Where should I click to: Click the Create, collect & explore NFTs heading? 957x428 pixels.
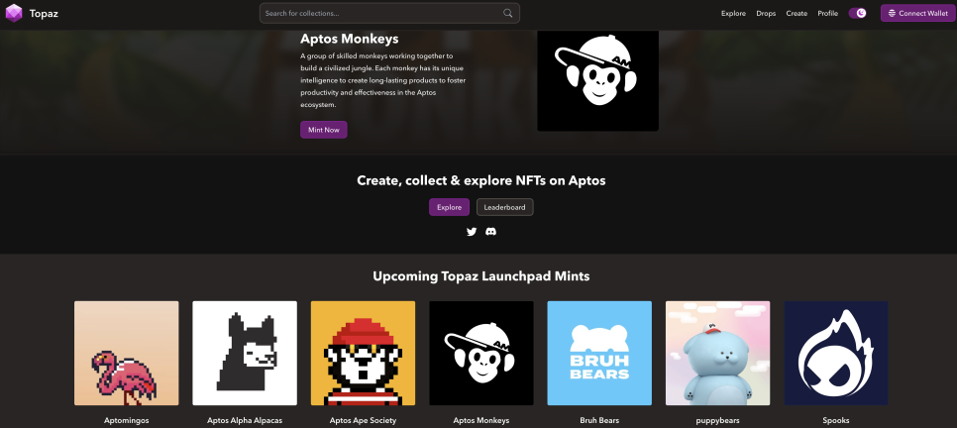point(480,180)
